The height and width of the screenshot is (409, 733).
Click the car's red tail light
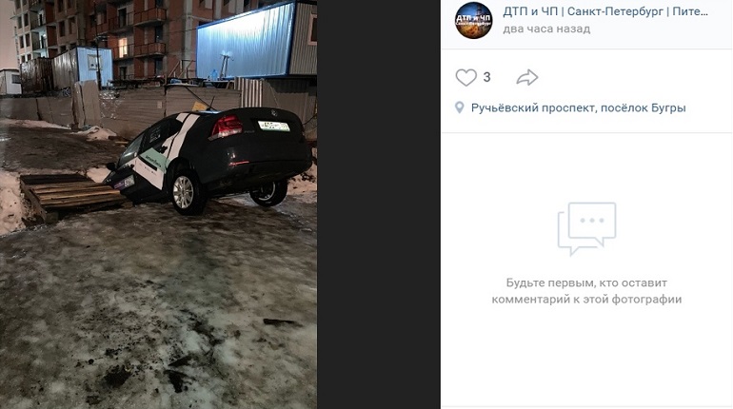[227, 127]
